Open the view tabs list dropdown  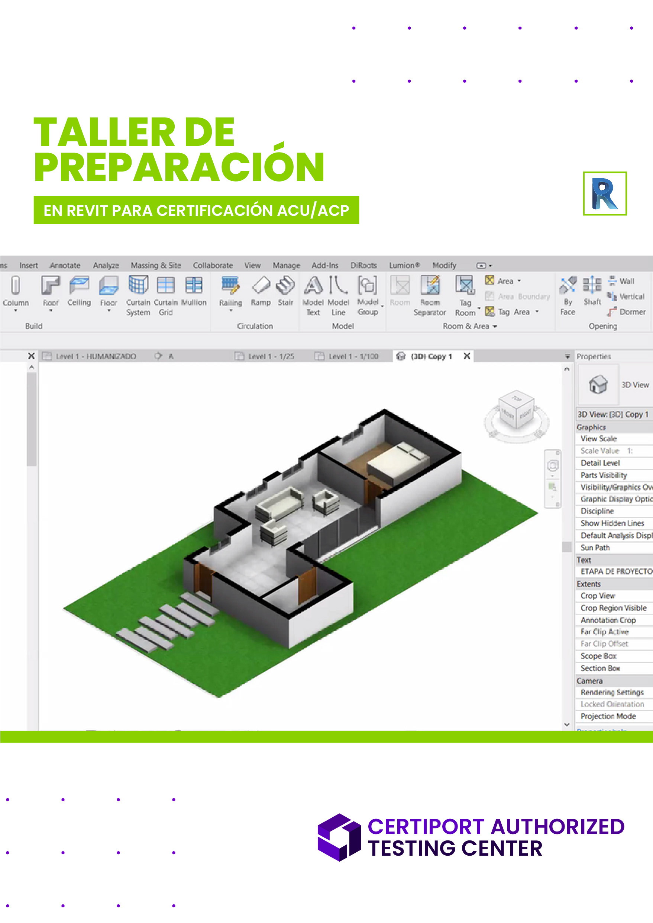click(x=568, y=356)
